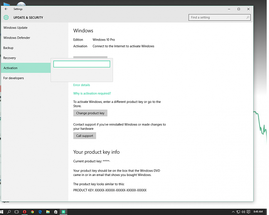Open taskbar Search magnifier
Screen dimensions: 269x215
9,212
